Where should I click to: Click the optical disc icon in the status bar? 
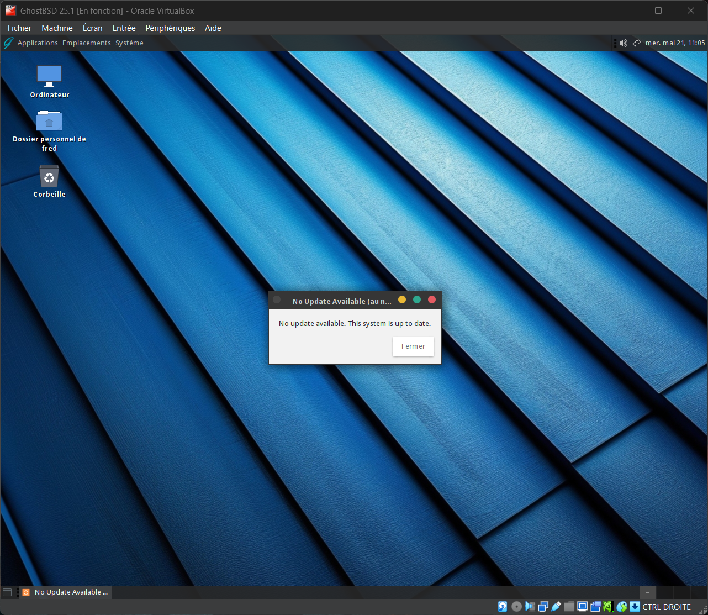[x=516, y=607]
